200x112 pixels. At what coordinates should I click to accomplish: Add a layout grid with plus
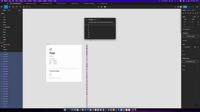click(x=198, y=41)
